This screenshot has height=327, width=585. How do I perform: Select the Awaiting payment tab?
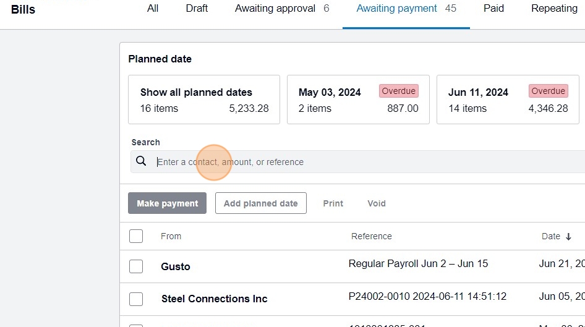[406, 9]
